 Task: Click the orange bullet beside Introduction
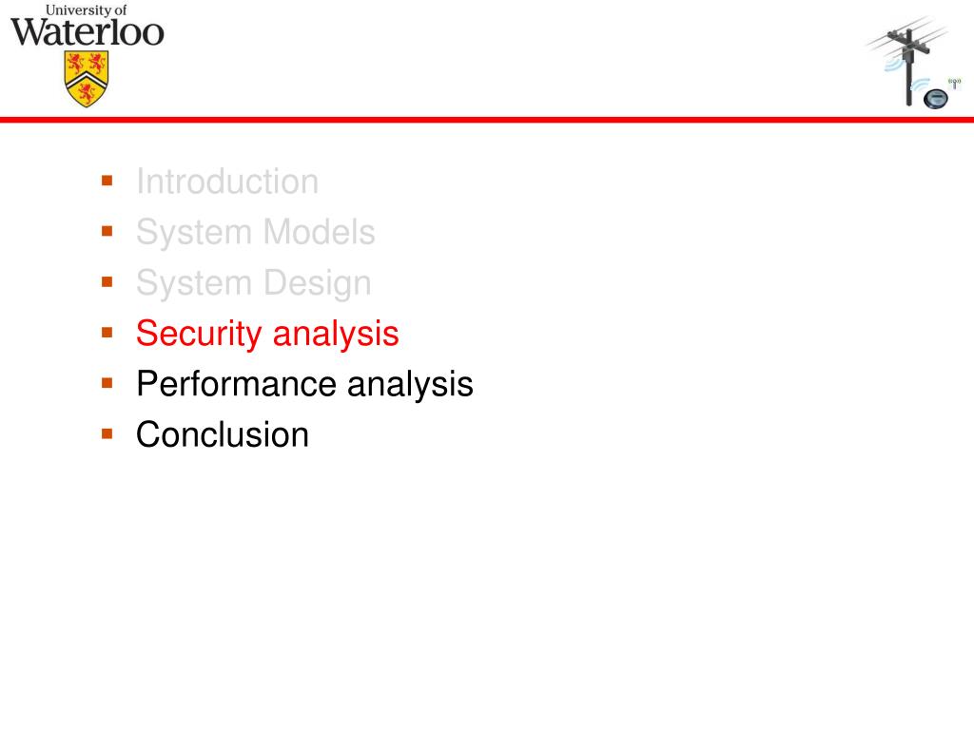[107, 181]
